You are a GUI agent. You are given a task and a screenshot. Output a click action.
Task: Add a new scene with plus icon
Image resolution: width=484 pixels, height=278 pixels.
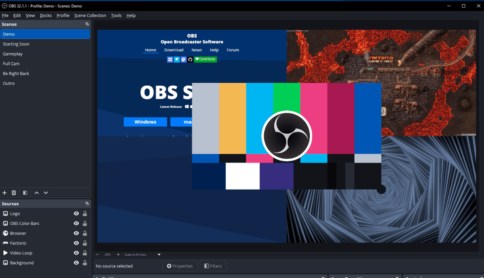[x=5, y=193]
